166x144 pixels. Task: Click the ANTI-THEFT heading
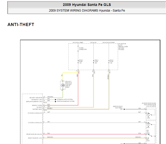coord(21,24)
